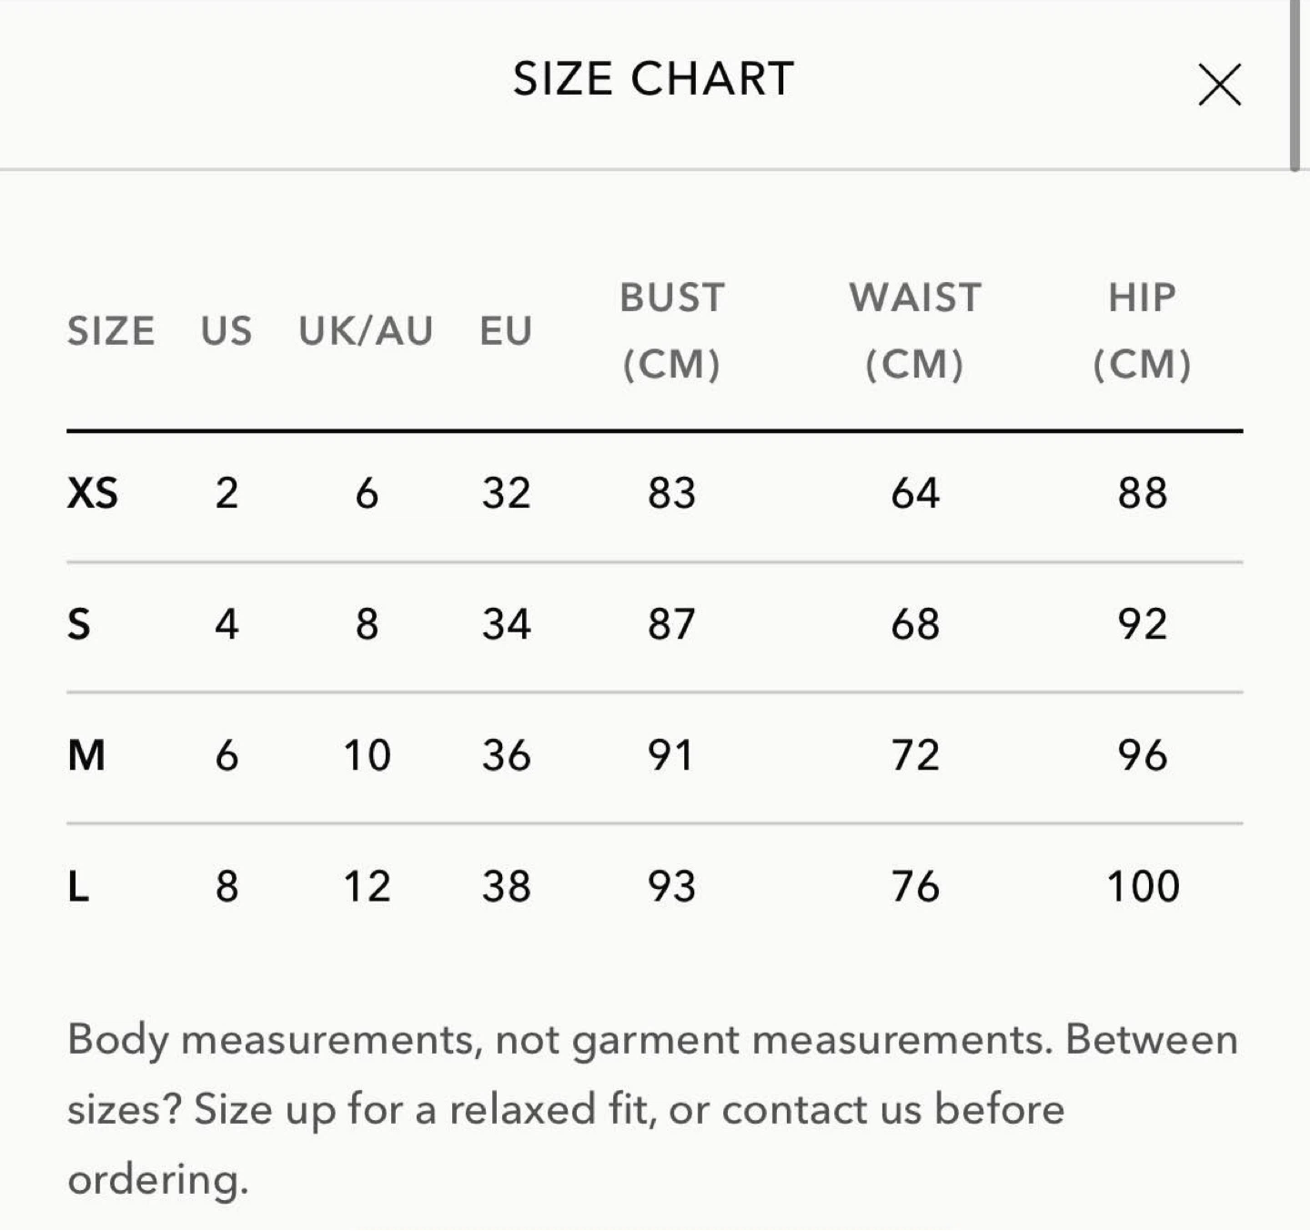Close the size chart dialog
This screenshot has width=1310, height=1231.
tap(1220, 85)
